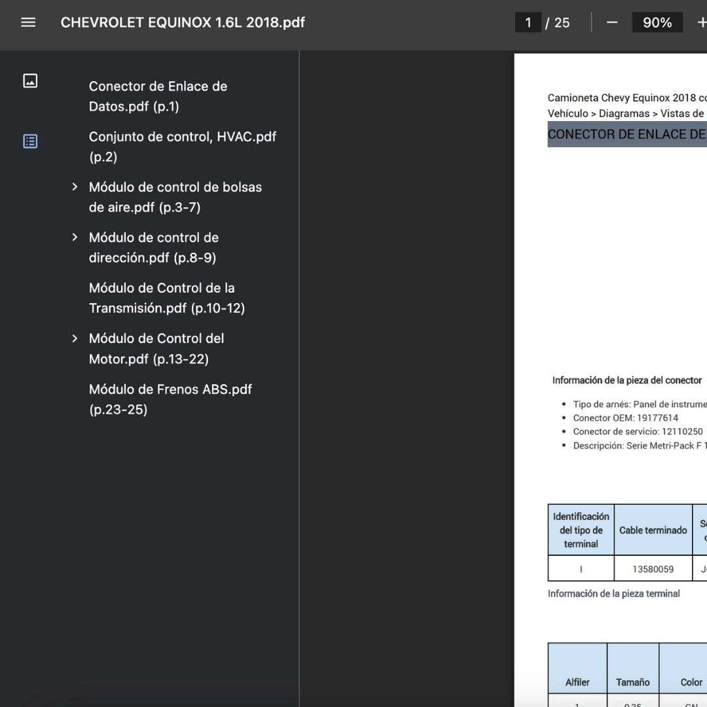The height and width of the screenshot is (707, 707).
Task: Go to Módulo de Control del Motor.pdf
Action: (x=156, y=349)
